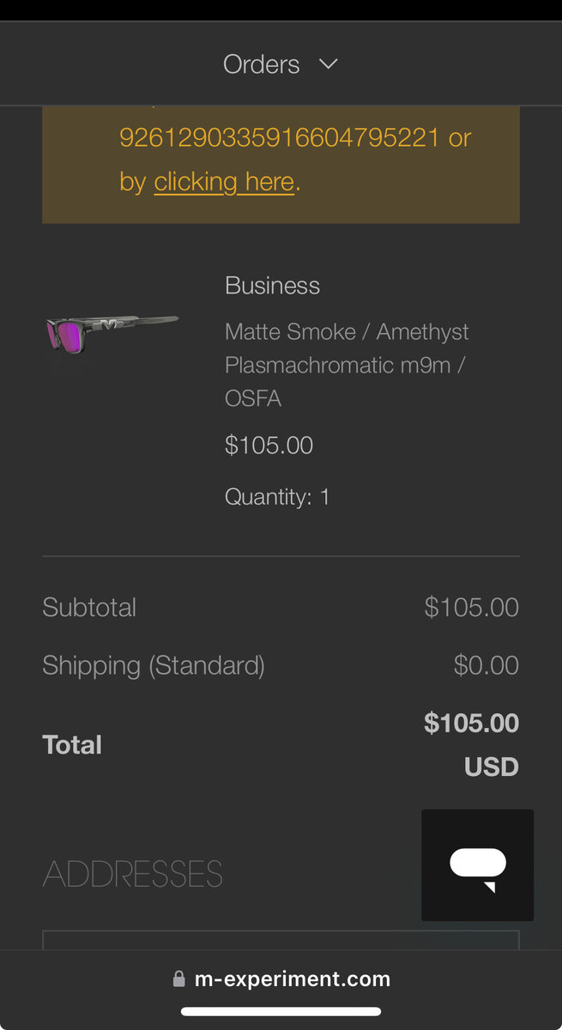Viewport: 562px width, 1030px height.
Task: Click the Business product title
Action: point(272,286)
